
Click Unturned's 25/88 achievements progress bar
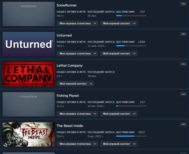pos(131,46)
